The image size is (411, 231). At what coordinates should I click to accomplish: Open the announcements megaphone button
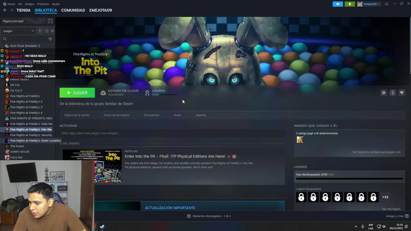[x=338, y=4]
